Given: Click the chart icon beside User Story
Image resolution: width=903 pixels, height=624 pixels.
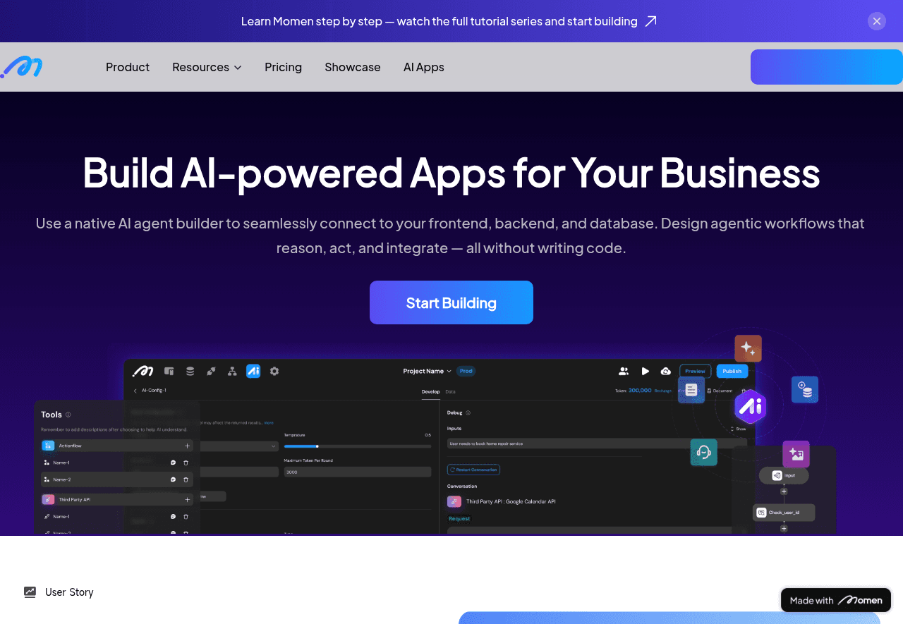Looking at the screenshot, I should [30, 592].
